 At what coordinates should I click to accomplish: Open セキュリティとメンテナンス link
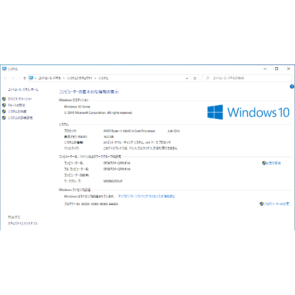[23, 223]
